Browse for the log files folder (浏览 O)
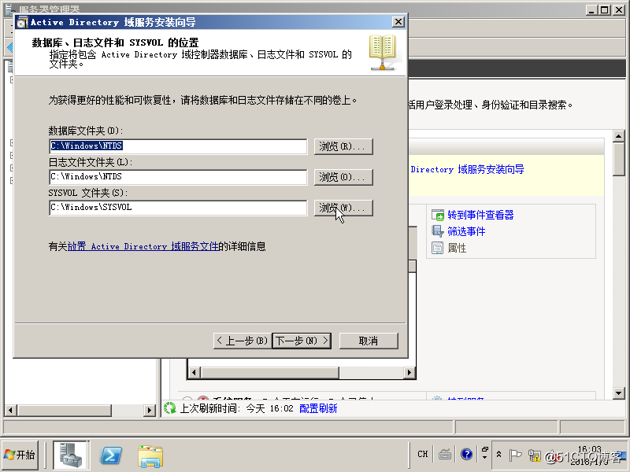This screenshot has height=472, width=630. [x=343, y=177]
